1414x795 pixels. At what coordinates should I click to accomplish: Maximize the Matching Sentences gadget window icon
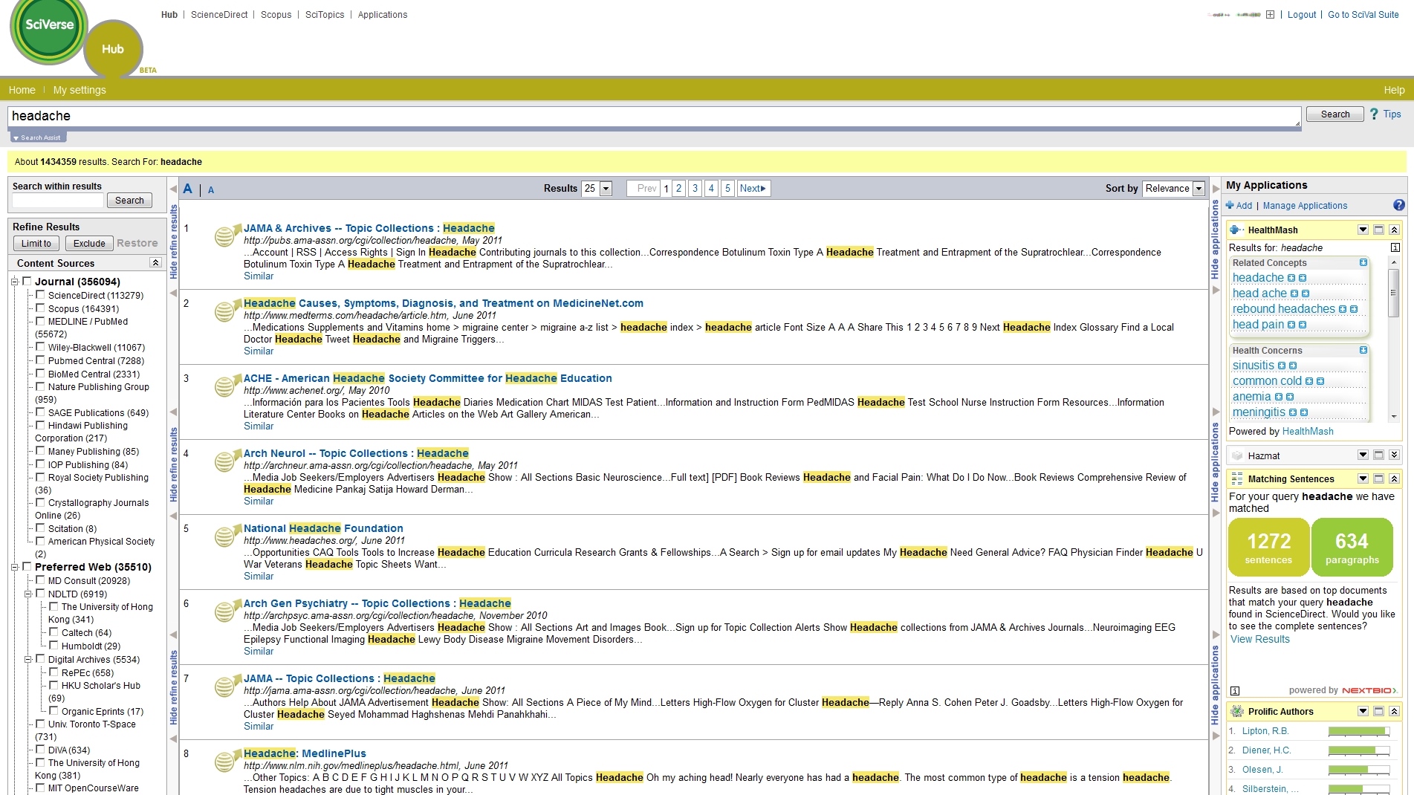[1378, 478]
